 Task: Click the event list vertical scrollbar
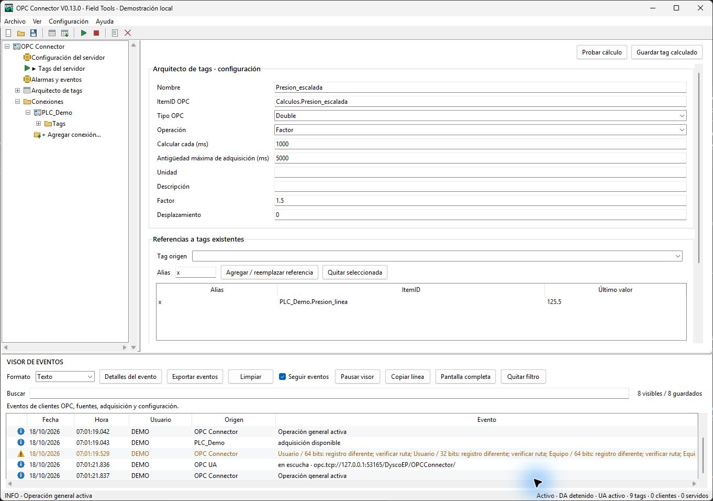(x=703, y=451)
